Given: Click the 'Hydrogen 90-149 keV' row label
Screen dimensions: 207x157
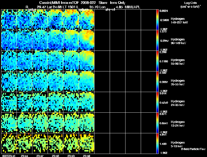Looking at the screenshot, I should tap(178, 41).
